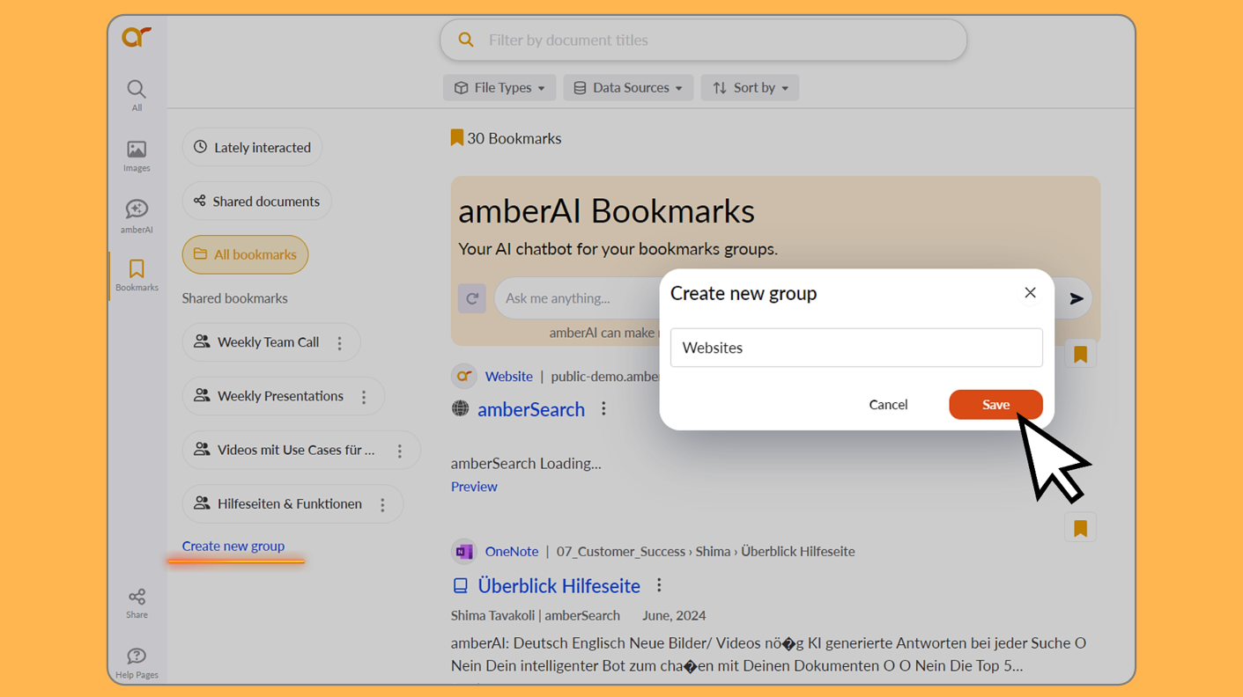
Task: Open options menu for Weekly Presentations
Action: pos(364,397)
